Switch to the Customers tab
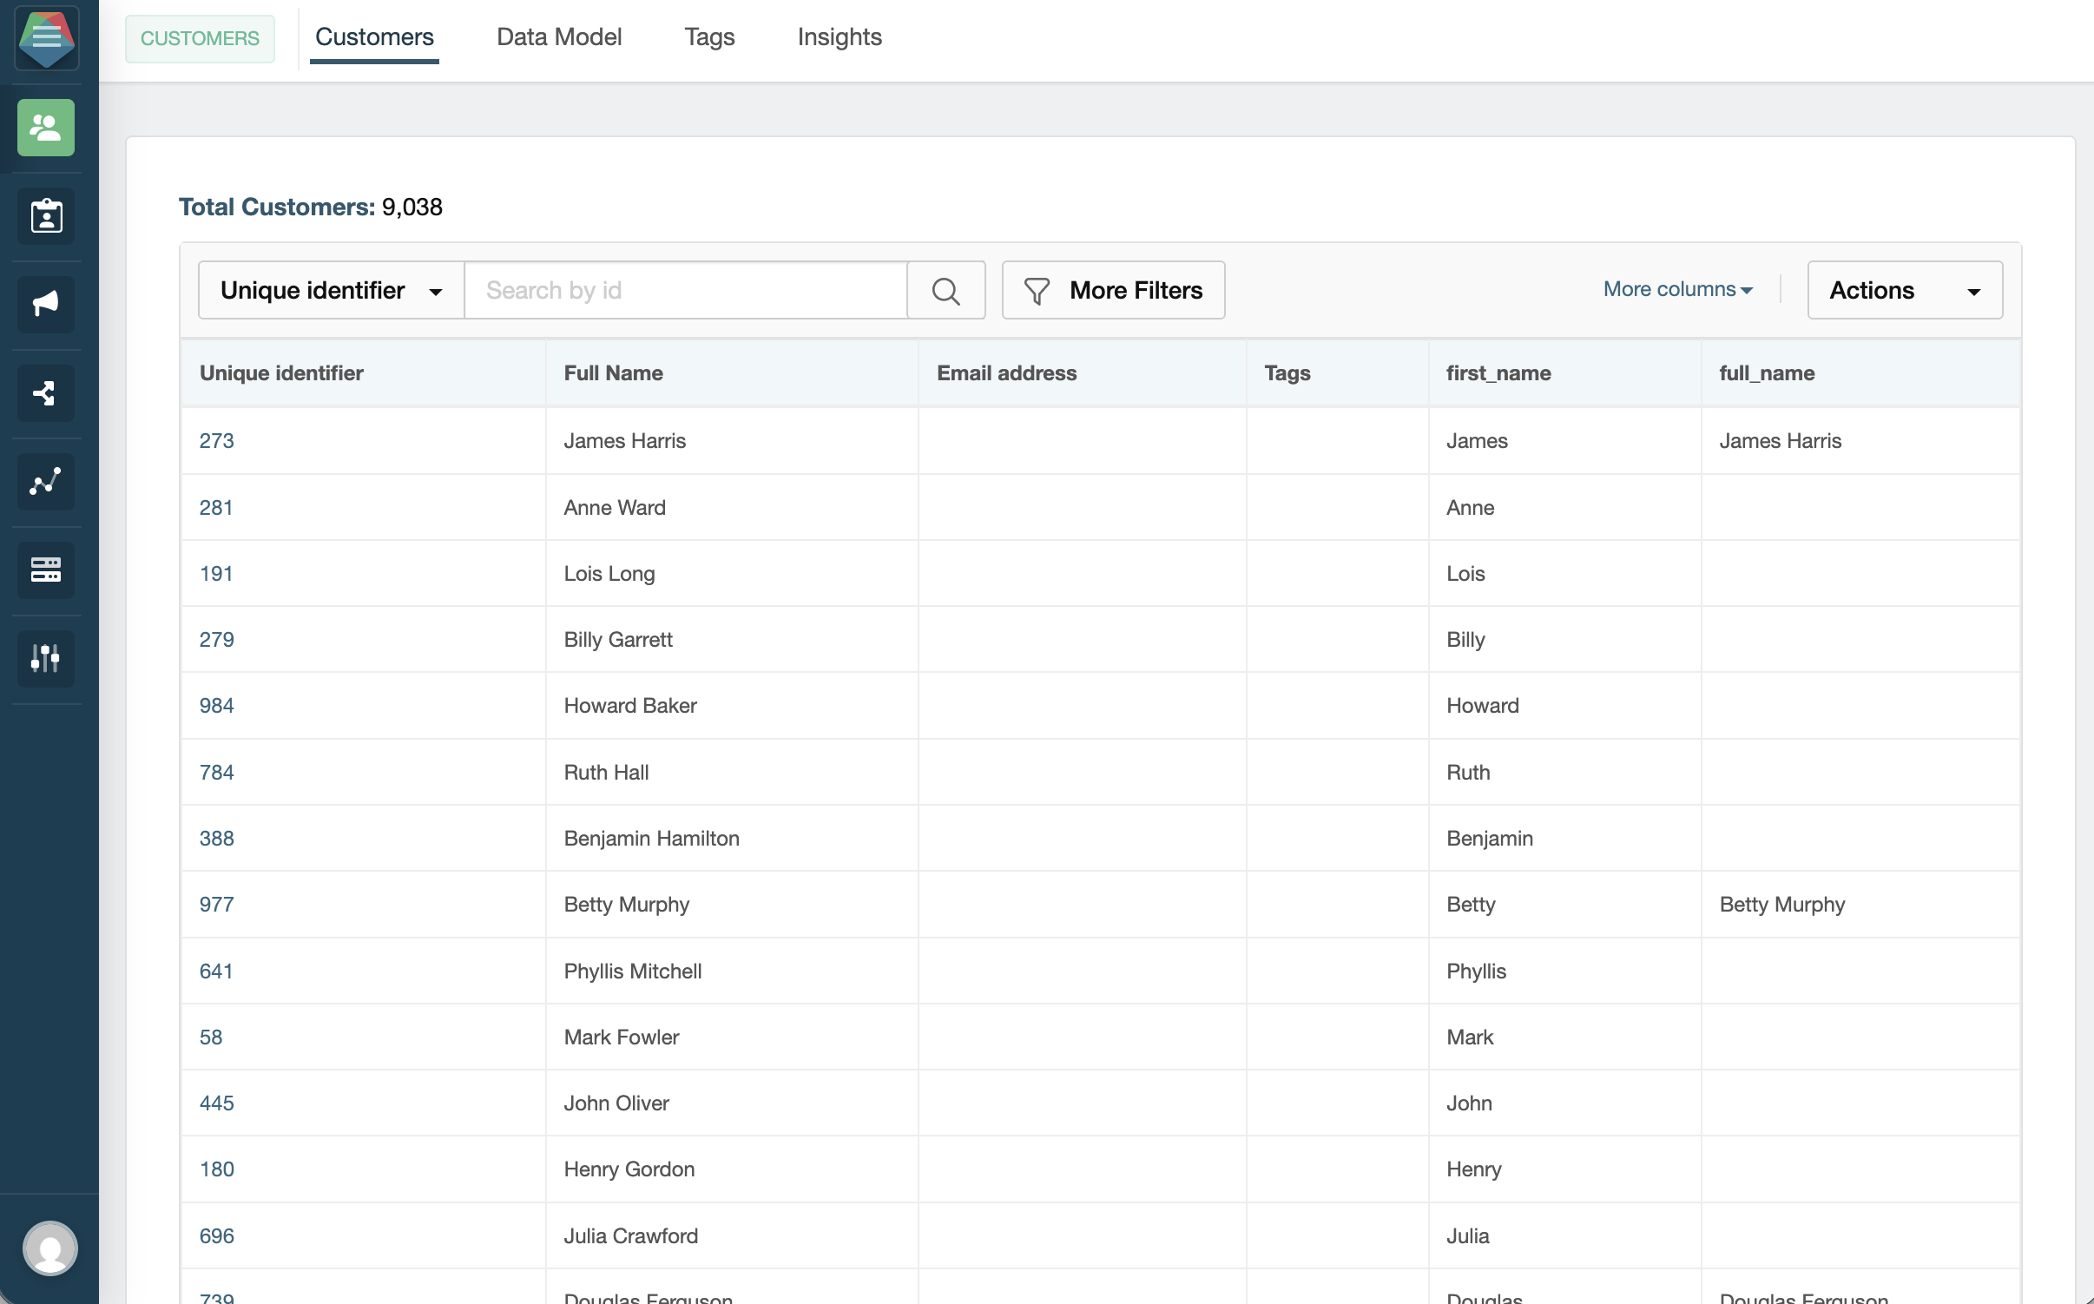Screen dimensions: 2094x1304 pyautogui.click(x=374, y=37)
